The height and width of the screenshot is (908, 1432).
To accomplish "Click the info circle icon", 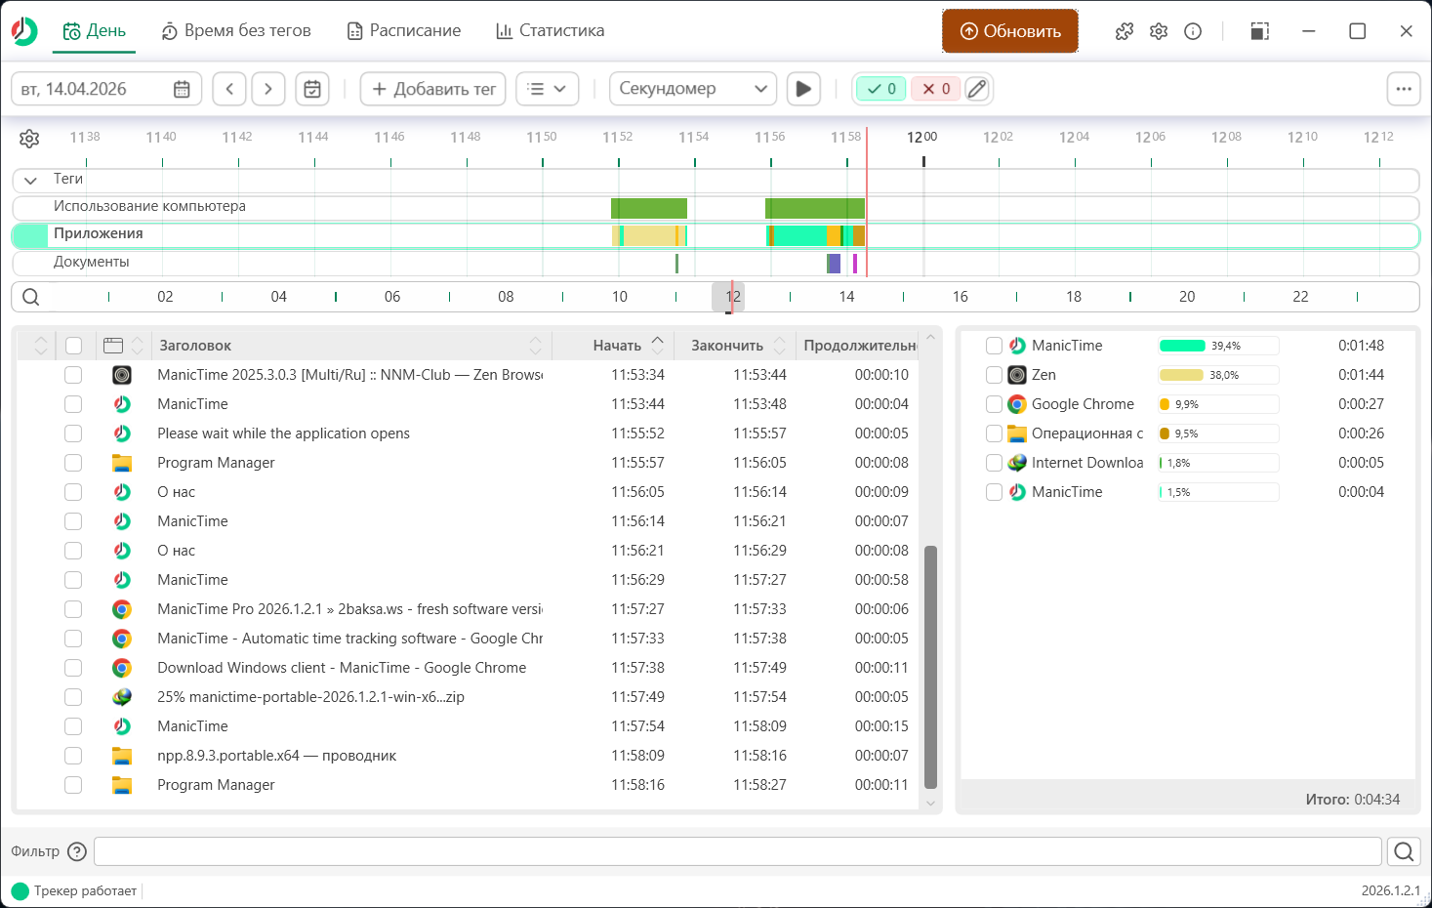I will (x=1193, y=31).
